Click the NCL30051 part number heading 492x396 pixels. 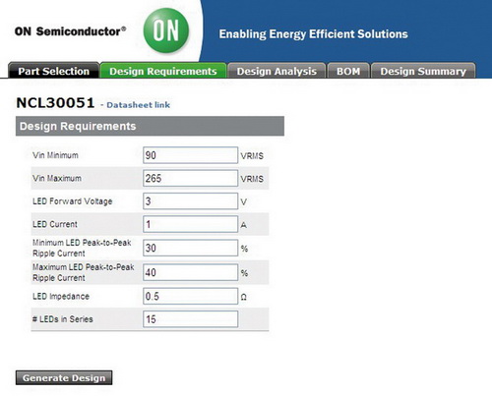tap(55, 103)
